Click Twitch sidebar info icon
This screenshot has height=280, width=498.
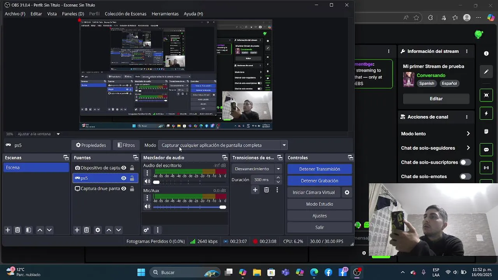pyautogui.click(x=486, y=53)
